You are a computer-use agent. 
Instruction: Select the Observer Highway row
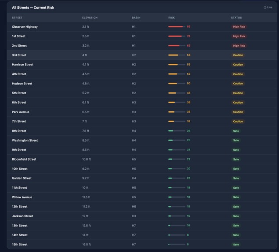[142, 27]
